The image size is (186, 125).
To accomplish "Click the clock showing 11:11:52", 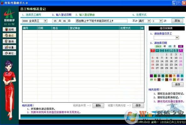I will coord(9,24).
